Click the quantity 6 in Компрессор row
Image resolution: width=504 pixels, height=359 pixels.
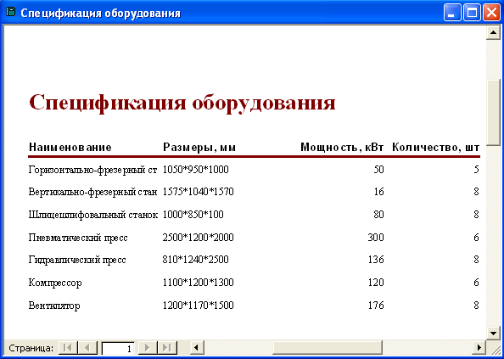point(476,283)
